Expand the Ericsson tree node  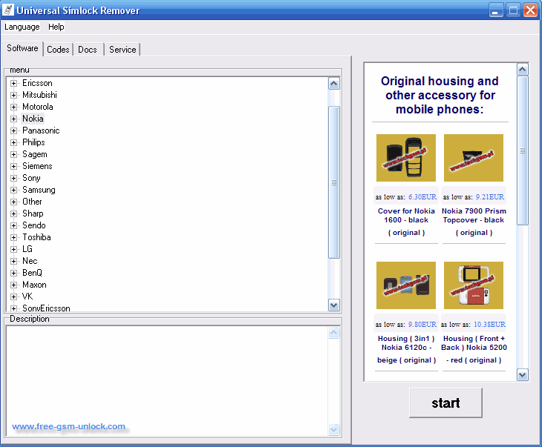(13, 83)
